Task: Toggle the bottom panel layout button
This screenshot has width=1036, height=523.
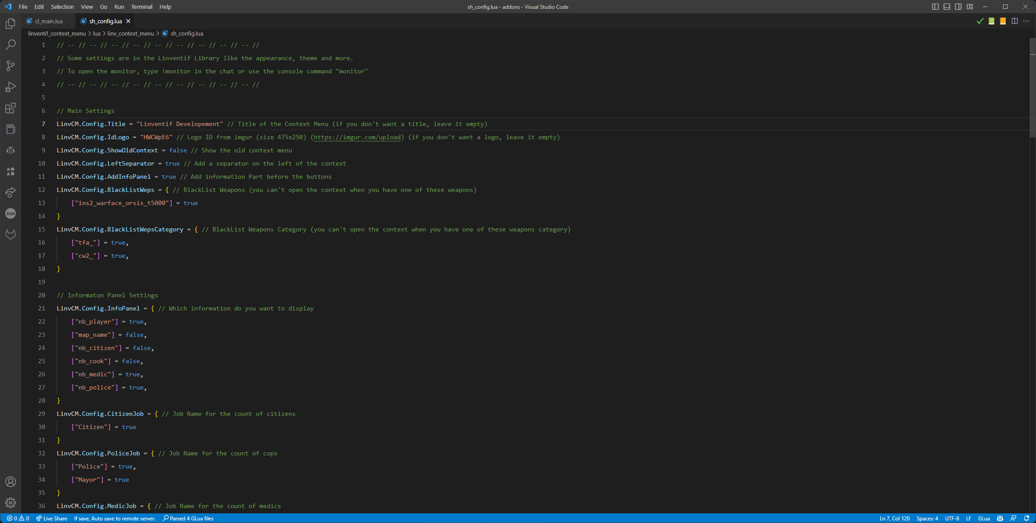Action: [947, 7]
